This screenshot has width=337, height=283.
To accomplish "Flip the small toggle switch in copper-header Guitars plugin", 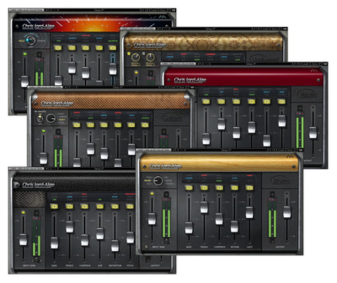I will click(x=39, y=118).
